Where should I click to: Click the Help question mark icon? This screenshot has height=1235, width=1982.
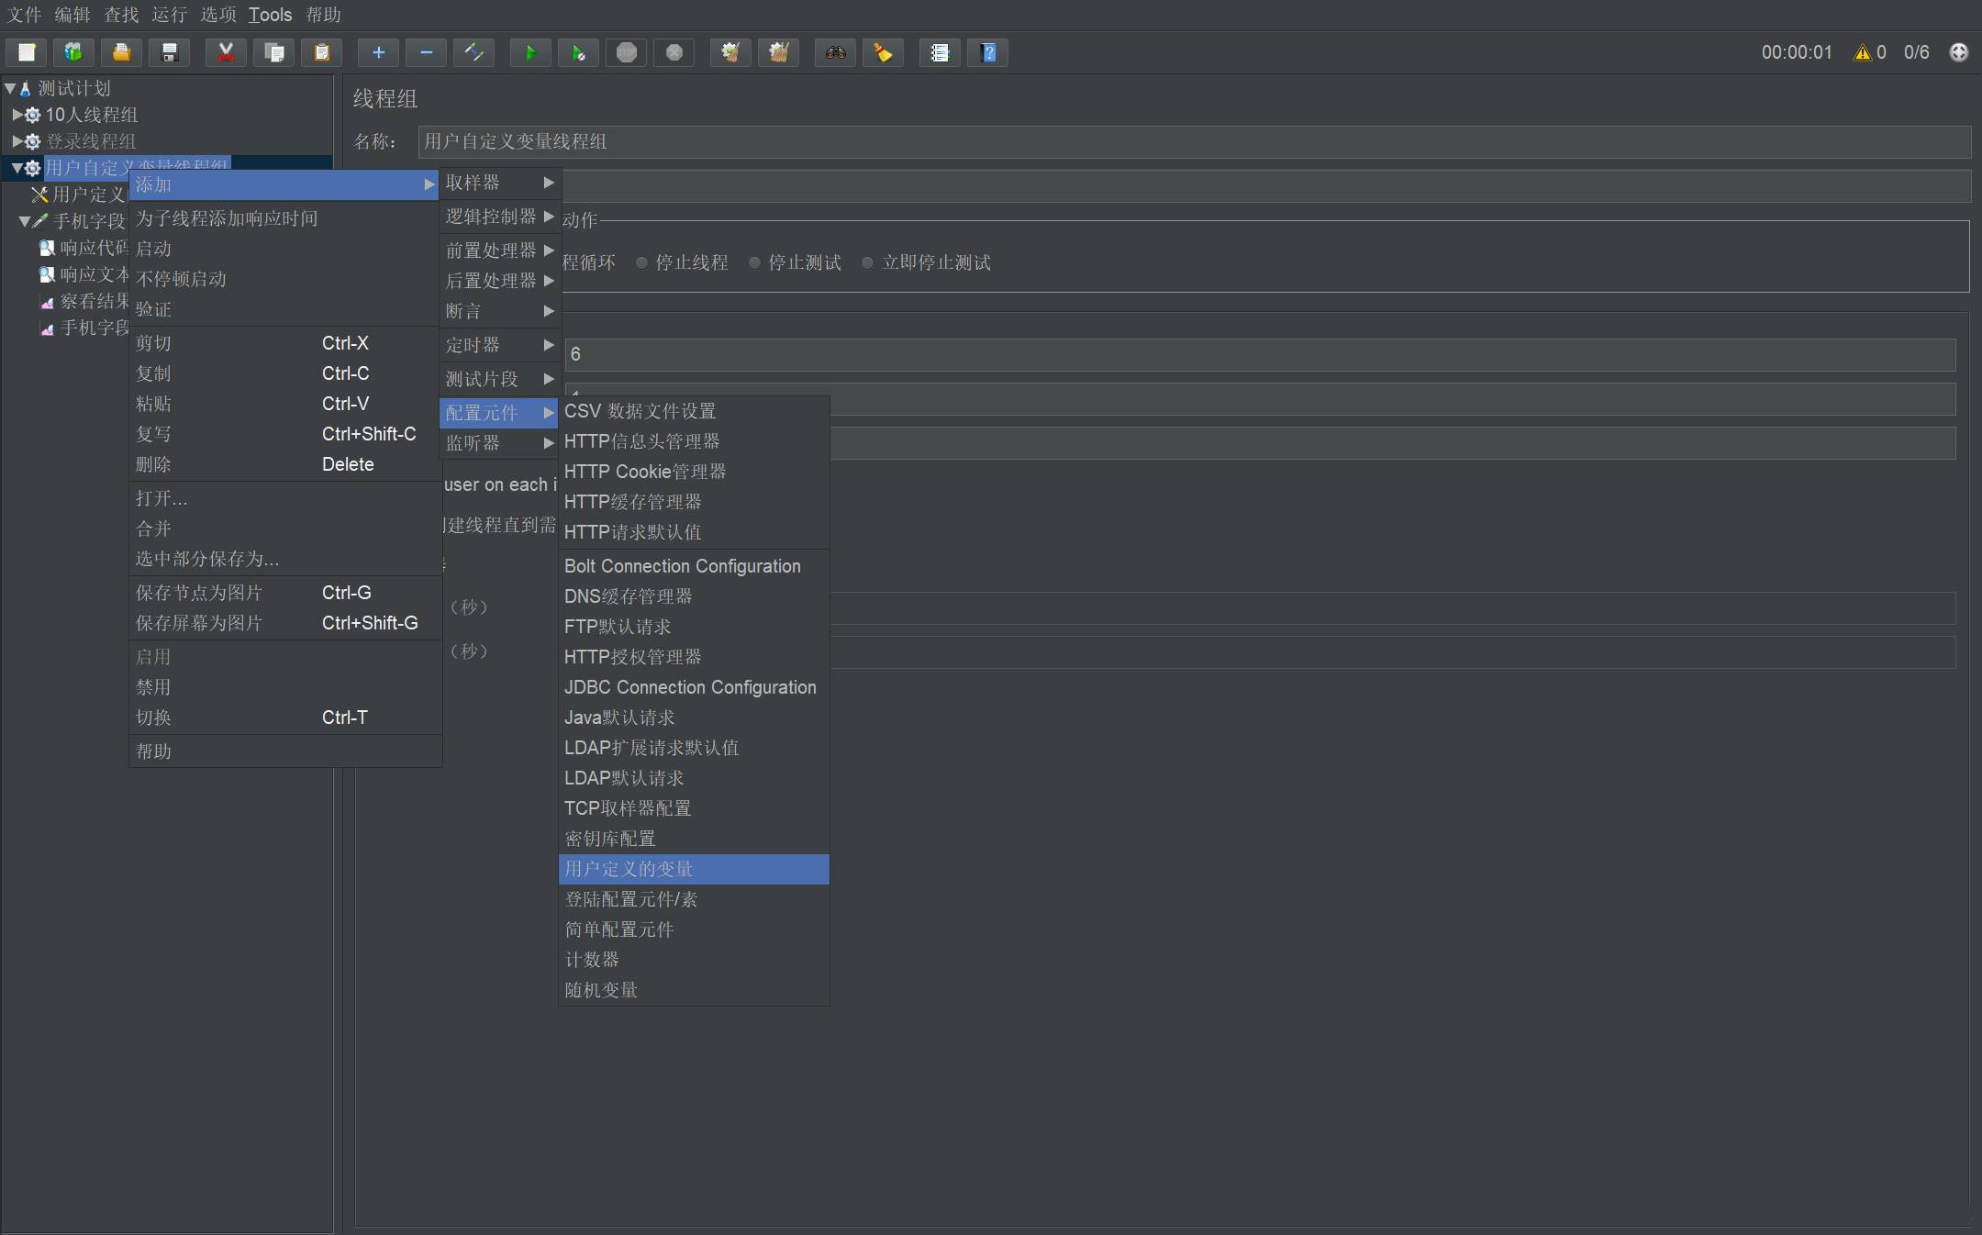[987, 52]
